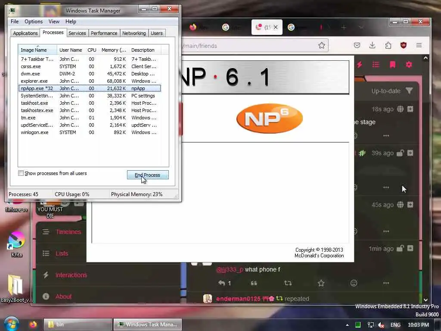Select the SystemSettin... process row

point(90,96)
